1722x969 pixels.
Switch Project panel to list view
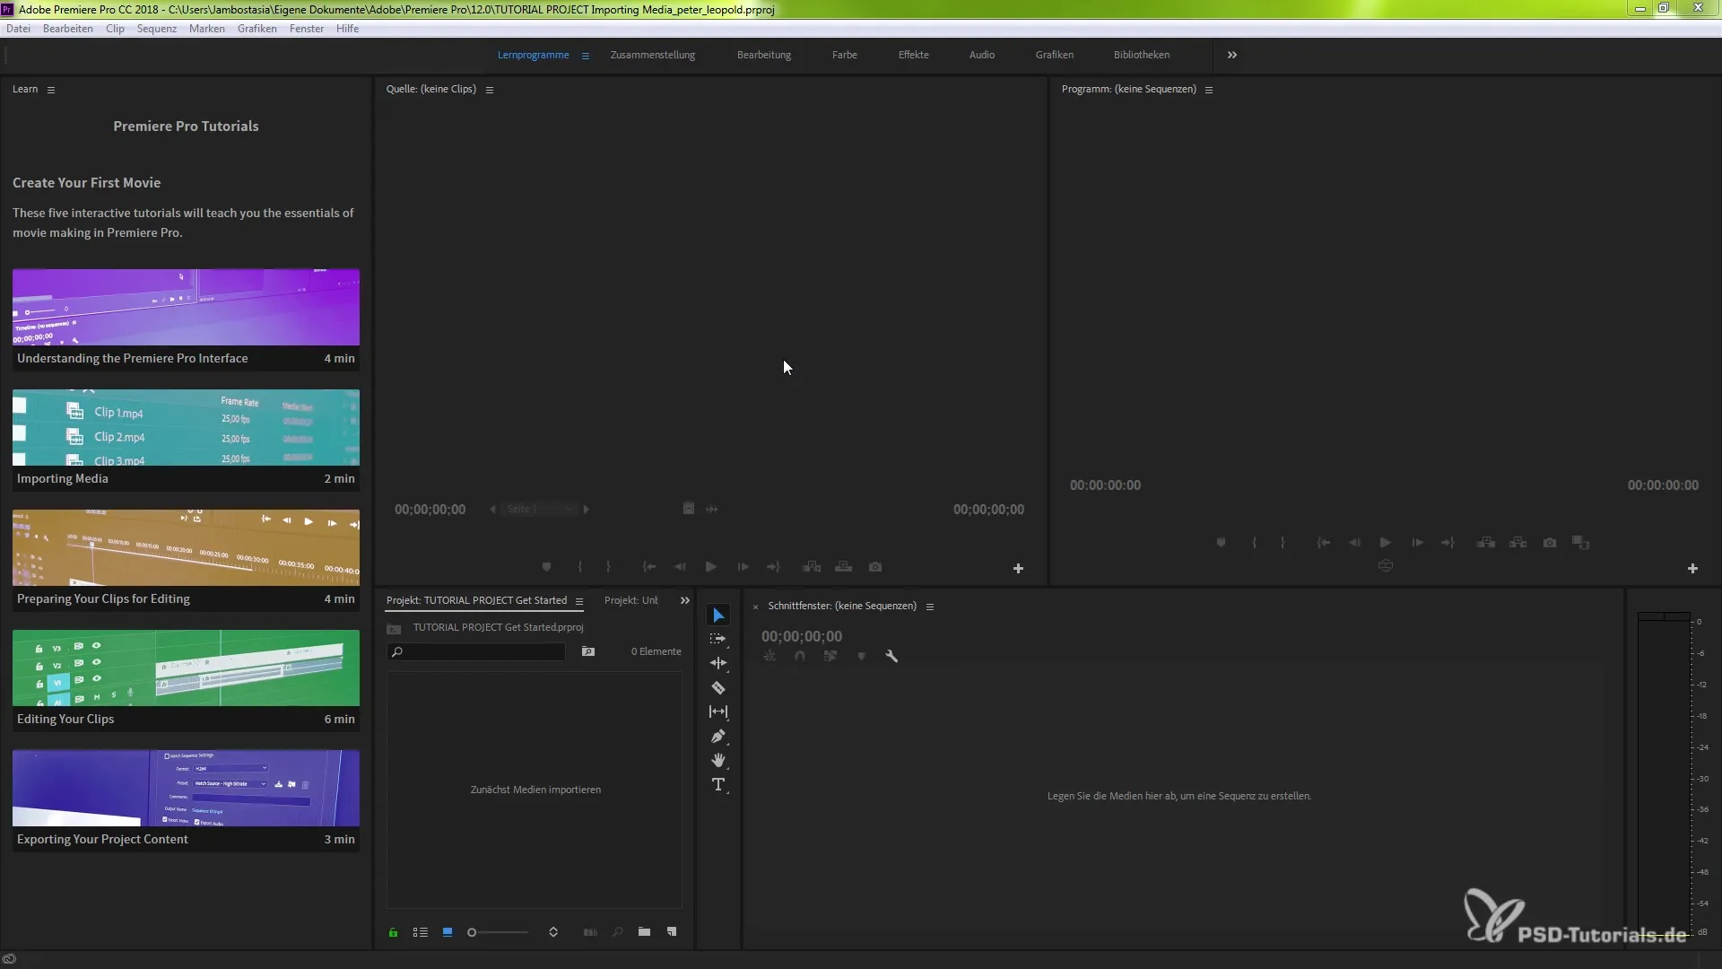tap(420, 932)
